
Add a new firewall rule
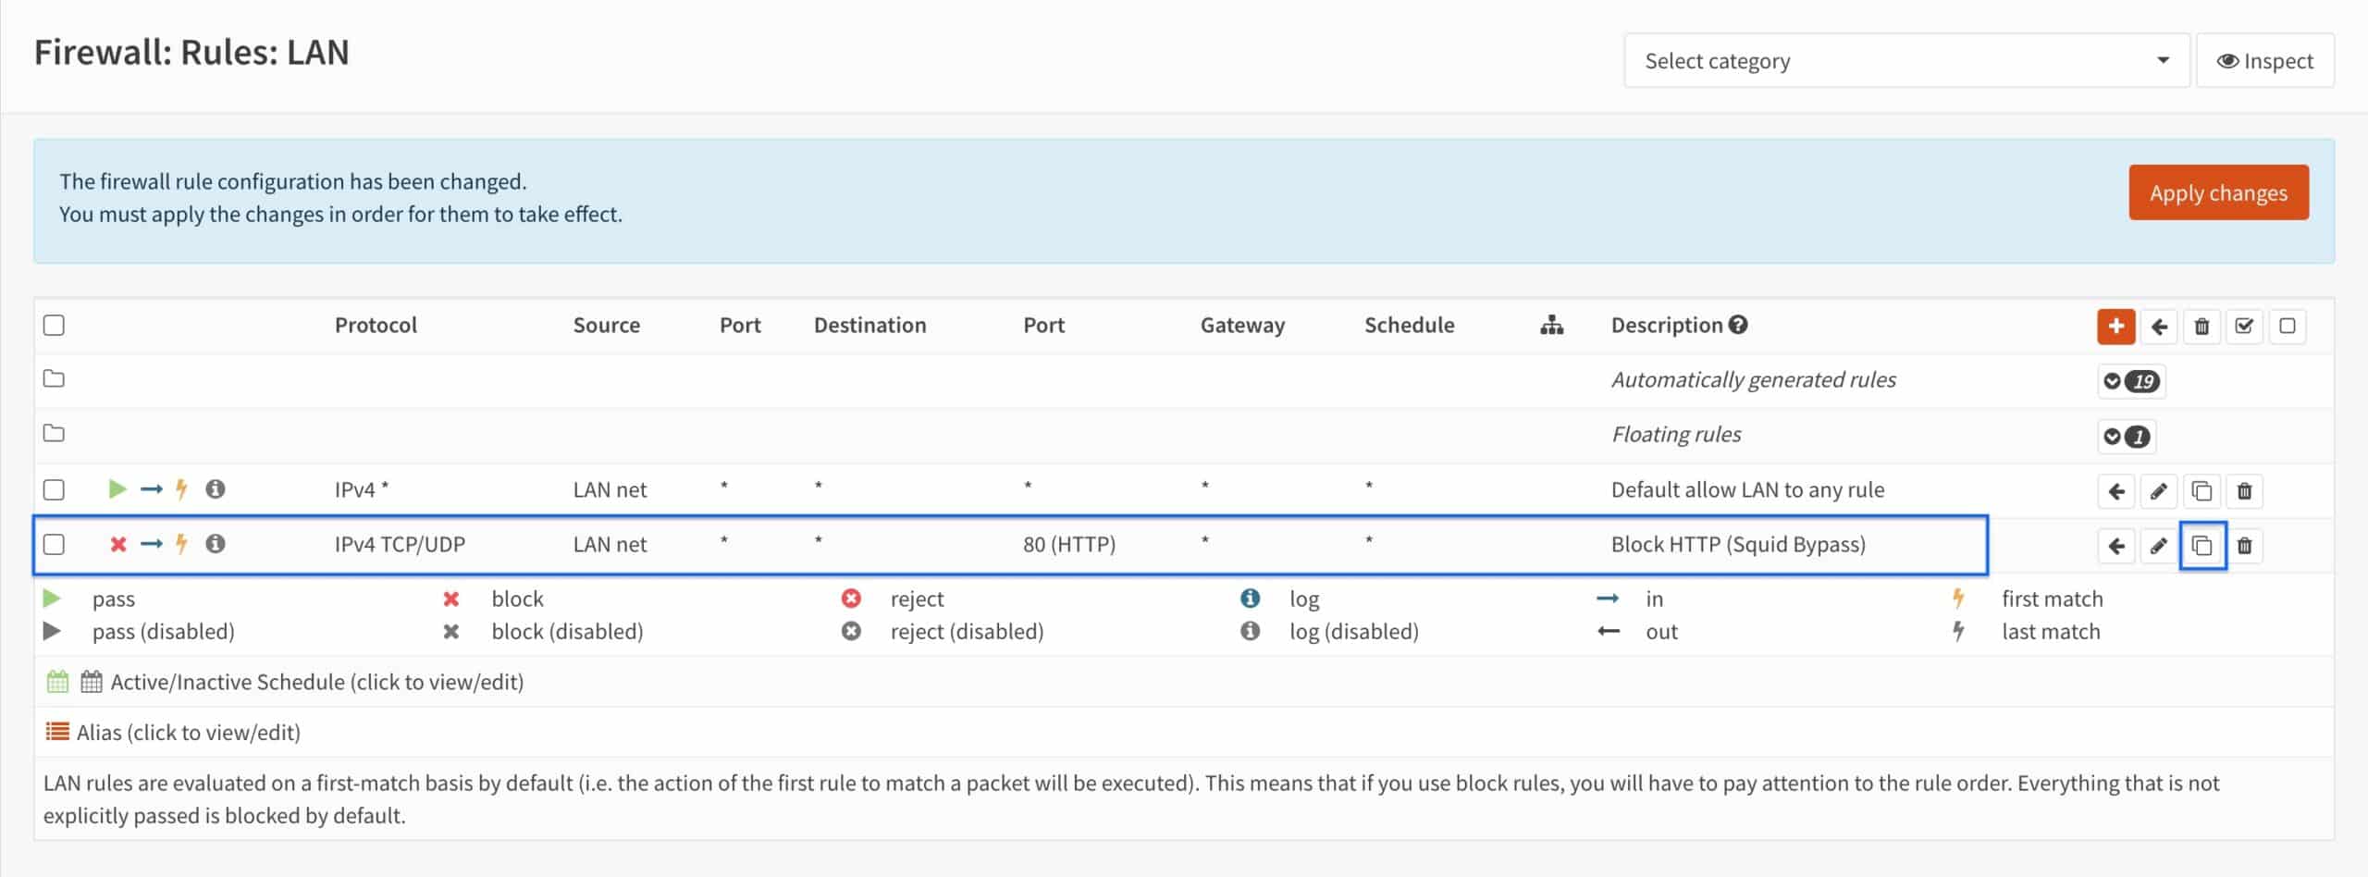click(x=2115, y=326)
